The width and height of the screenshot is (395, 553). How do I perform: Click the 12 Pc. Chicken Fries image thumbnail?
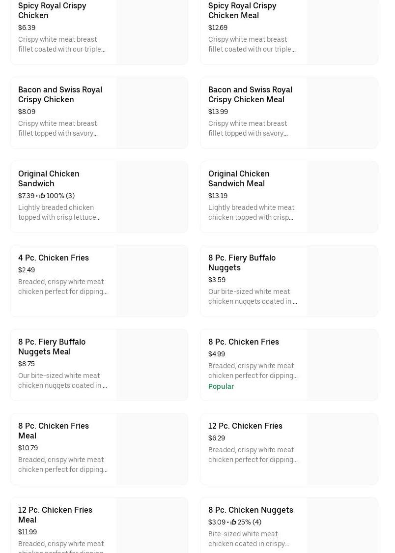342,449
